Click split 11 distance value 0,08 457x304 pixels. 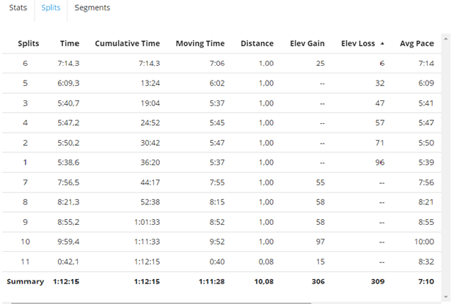266,262
